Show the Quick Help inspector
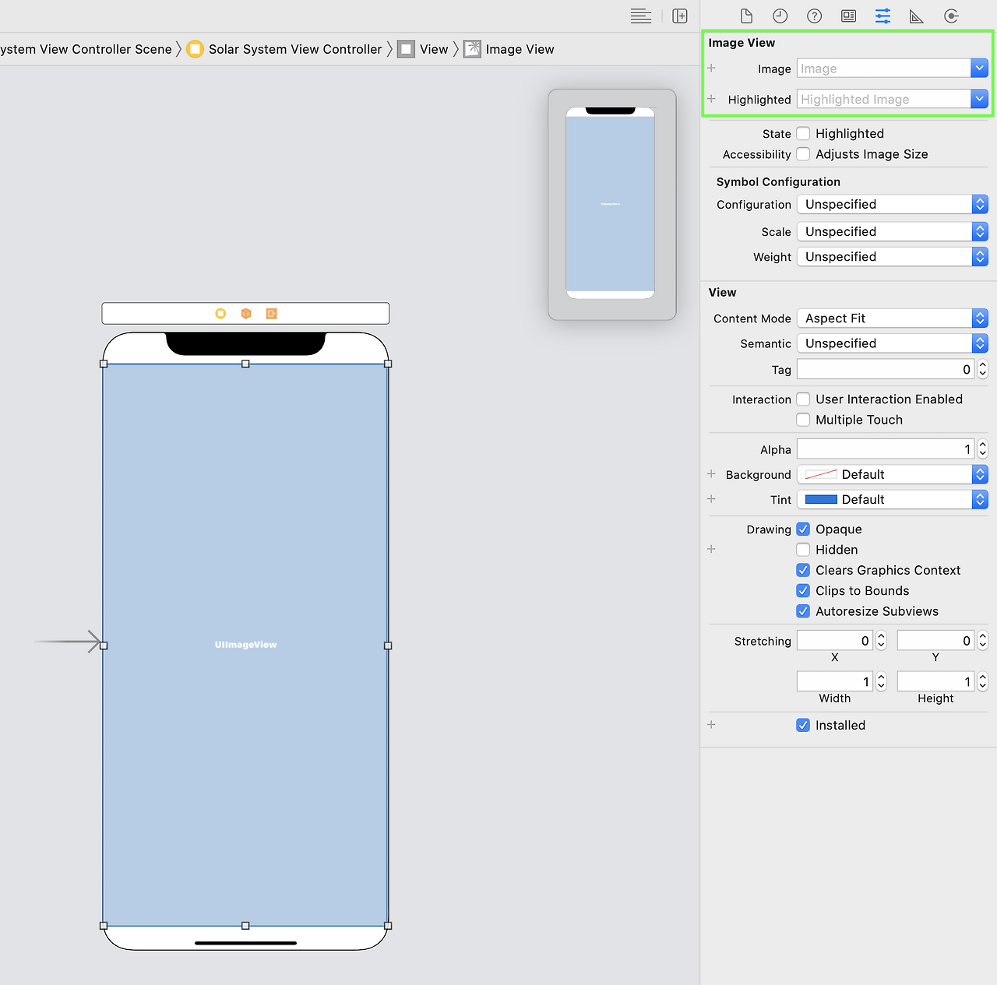Viewport: 997px width, 985px height. pos(815,16)
